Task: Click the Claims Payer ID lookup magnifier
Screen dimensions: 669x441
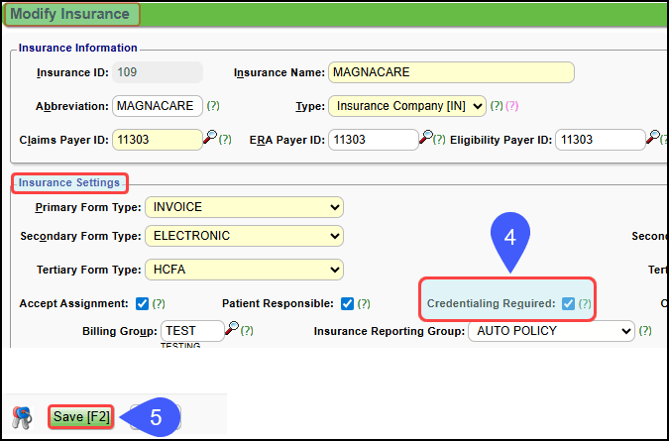Action: [209, 138]
